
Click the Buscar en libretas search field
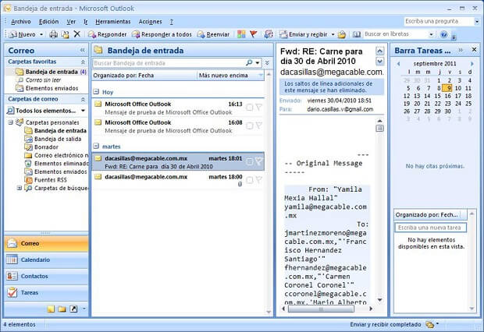point(396,34)
